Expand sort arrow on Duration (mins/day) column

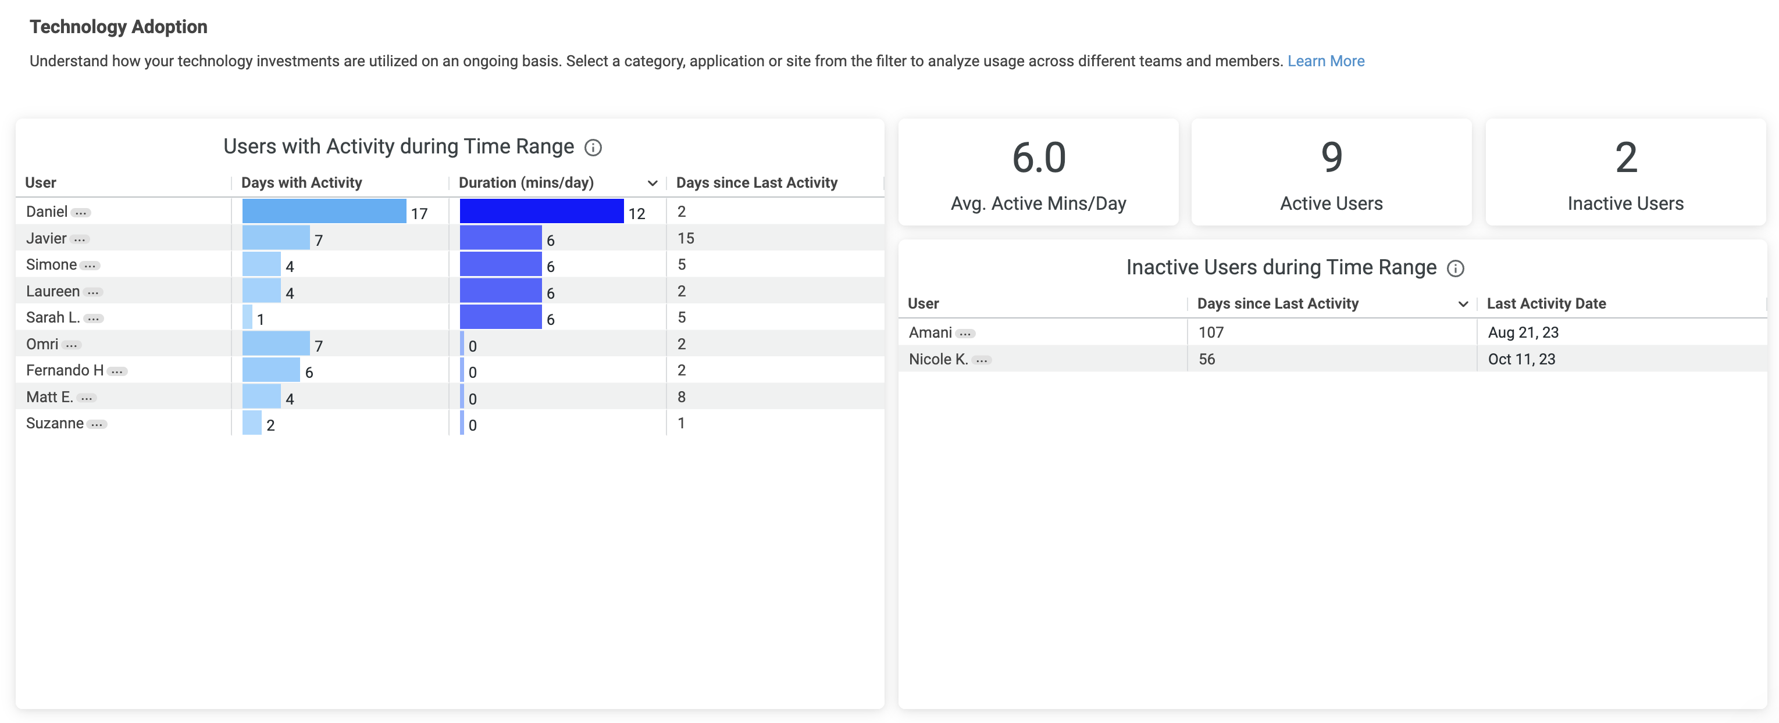pos(652,184)
